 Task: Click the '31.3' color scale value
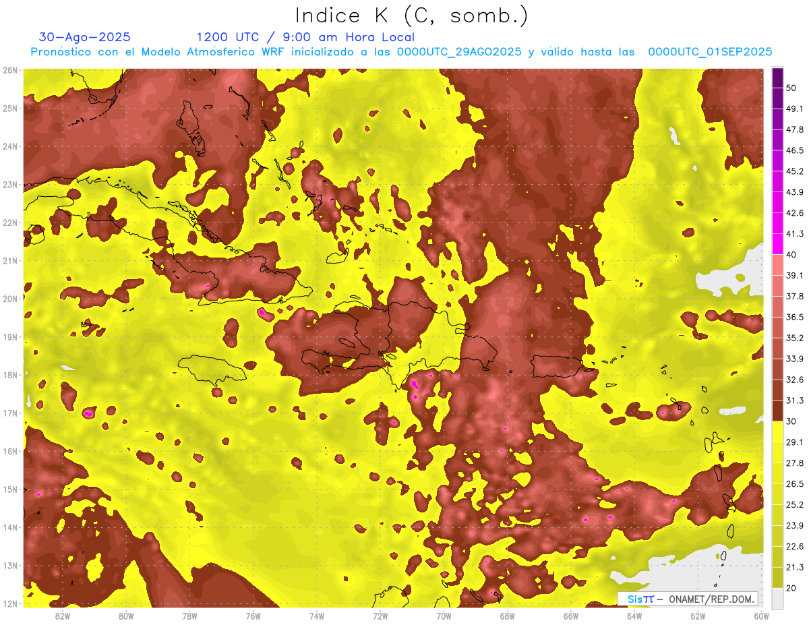coord(794,400)
